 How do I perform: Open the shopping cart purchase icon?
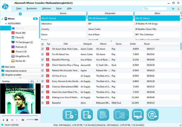173,9
